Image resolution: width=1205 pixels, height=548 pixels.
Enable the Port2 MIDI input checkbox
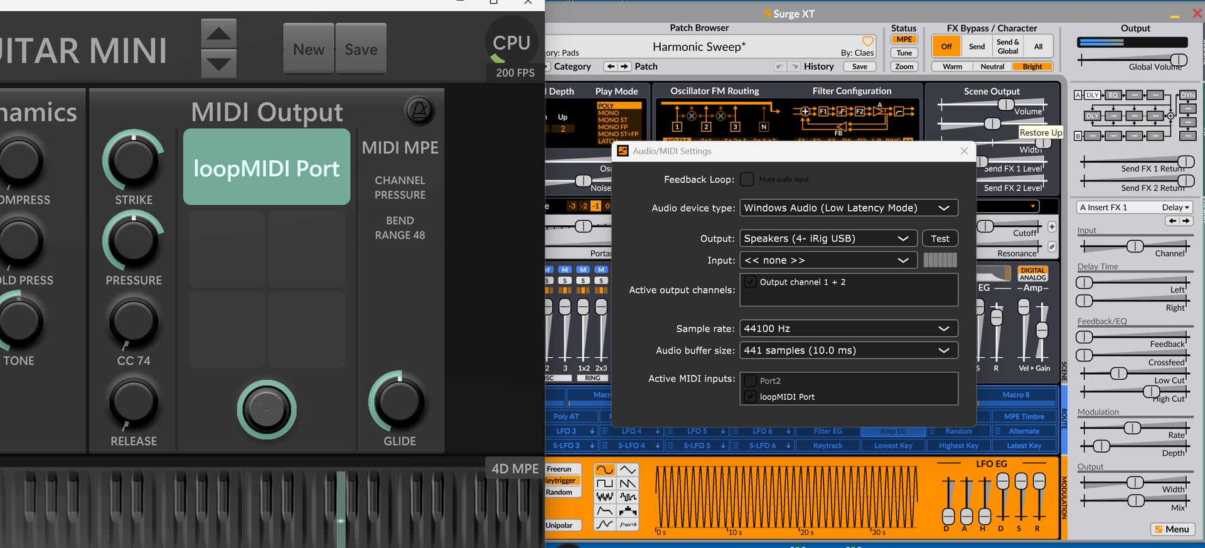point(750,380)
